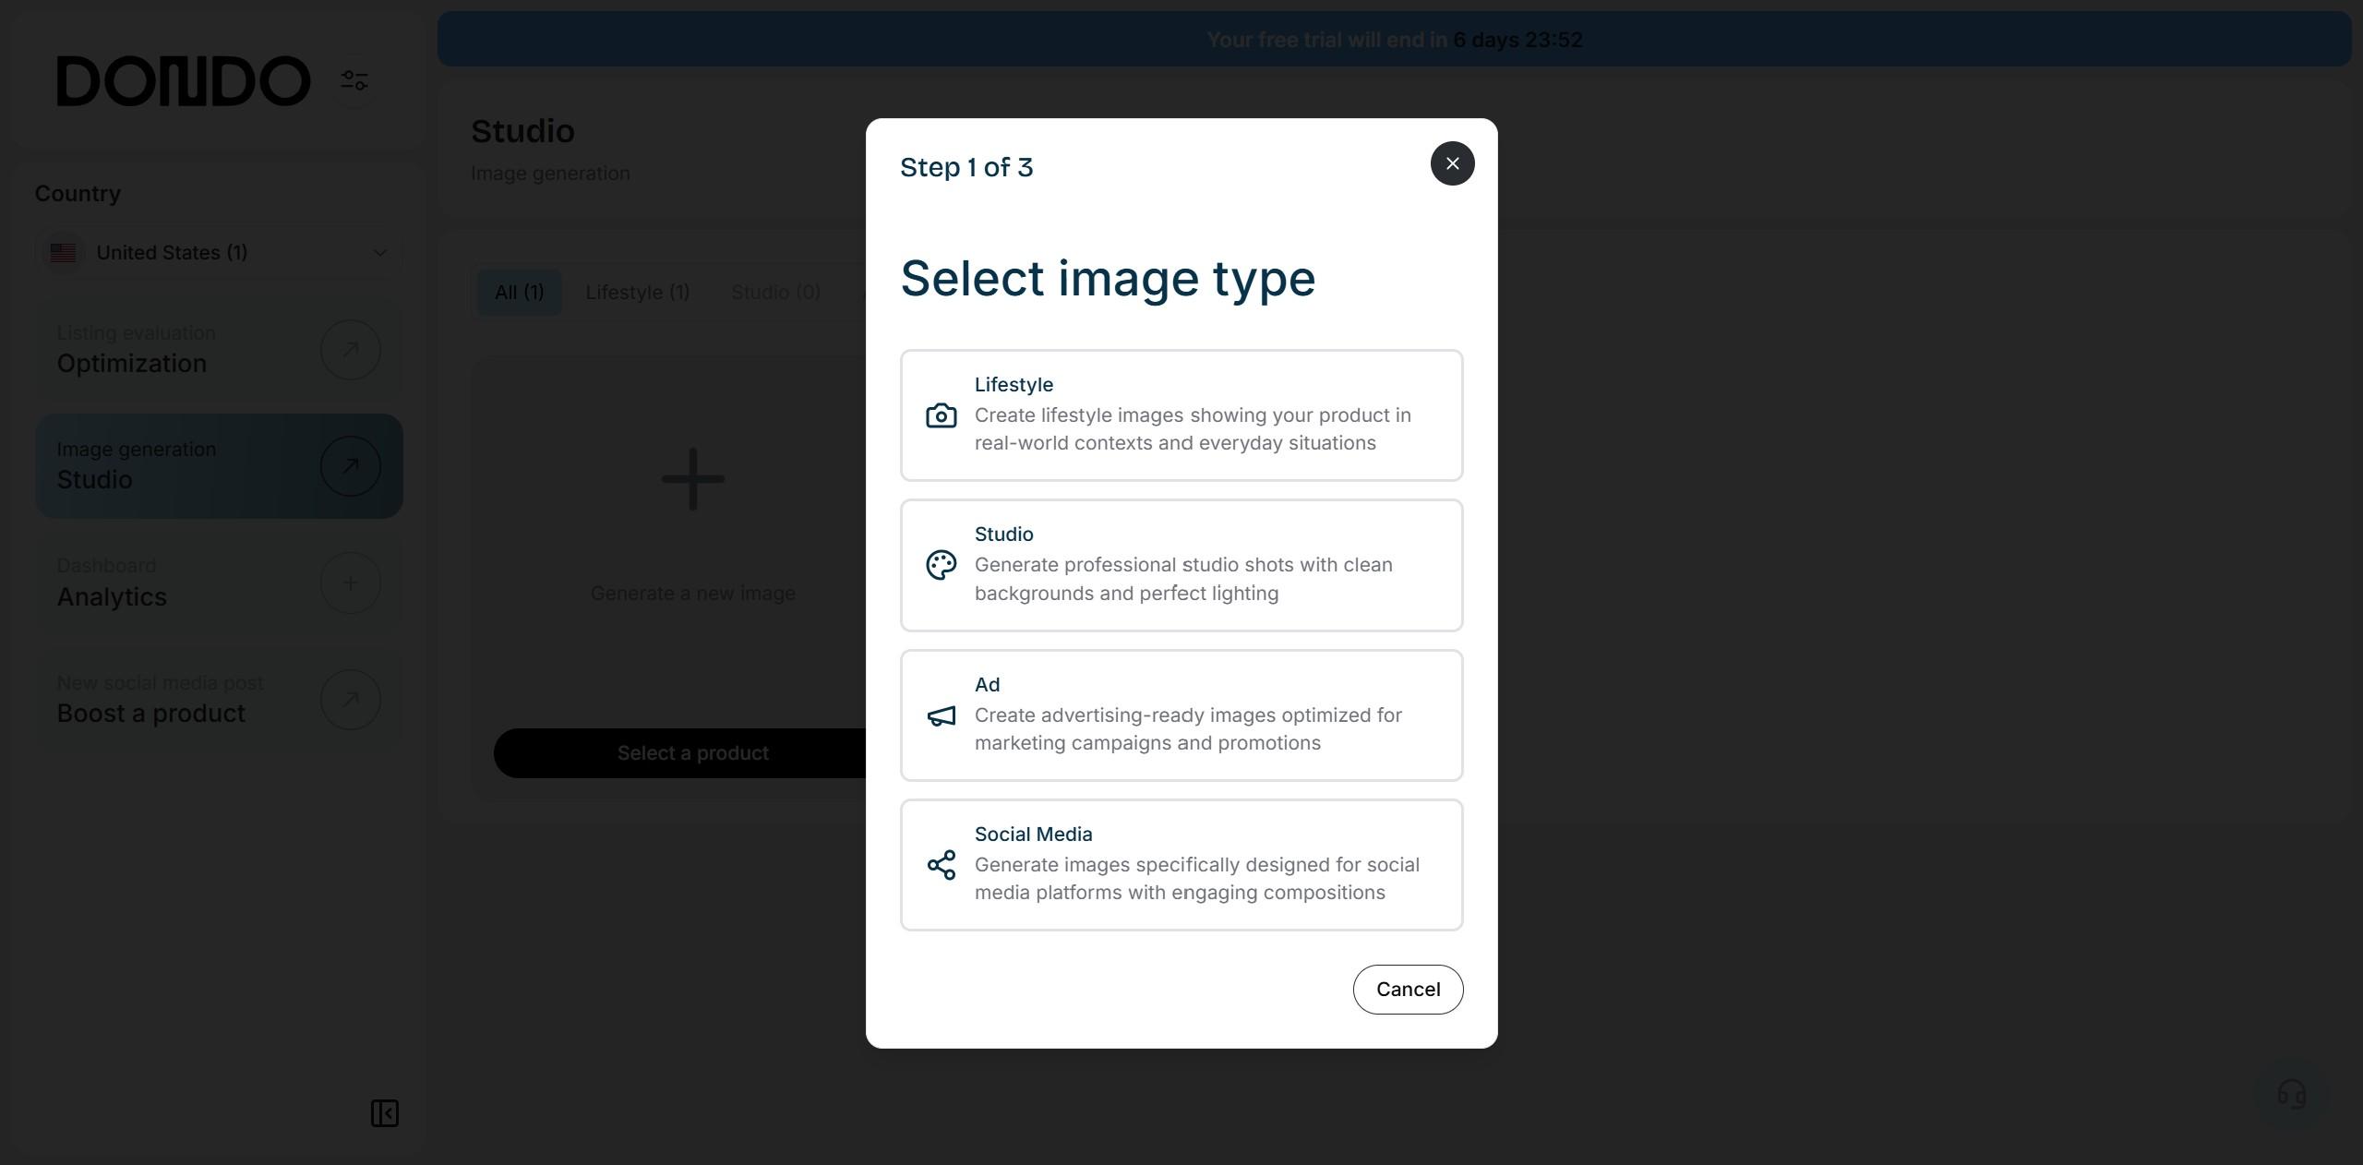This screenshot has height=1165, width=2363.
Task: Select the Studio (0) tab
Action: pyautogui.click(x=775, y=293)
